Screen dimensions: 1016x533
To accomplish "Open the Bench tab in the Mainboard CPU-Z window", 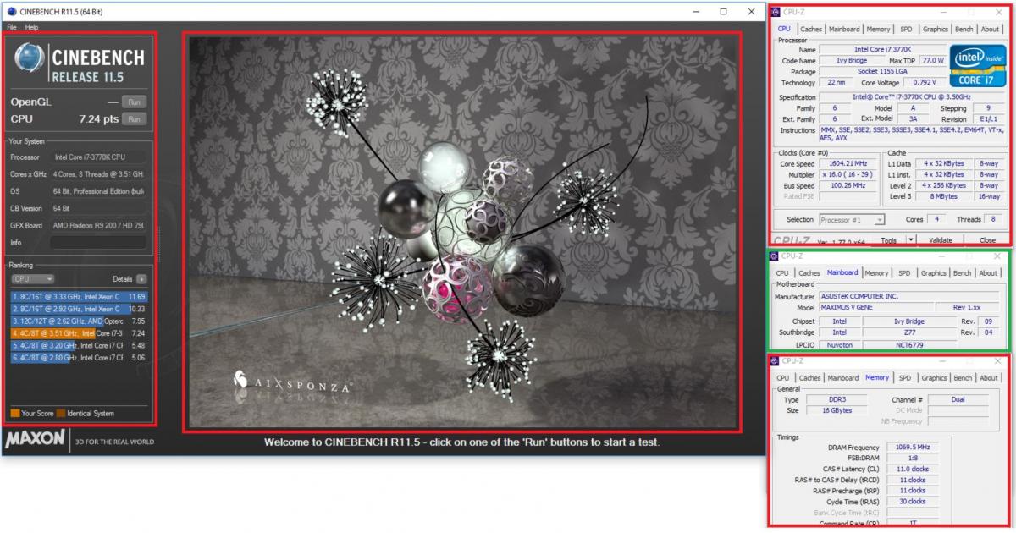I will pyautogui.click(x=962, y=273).
